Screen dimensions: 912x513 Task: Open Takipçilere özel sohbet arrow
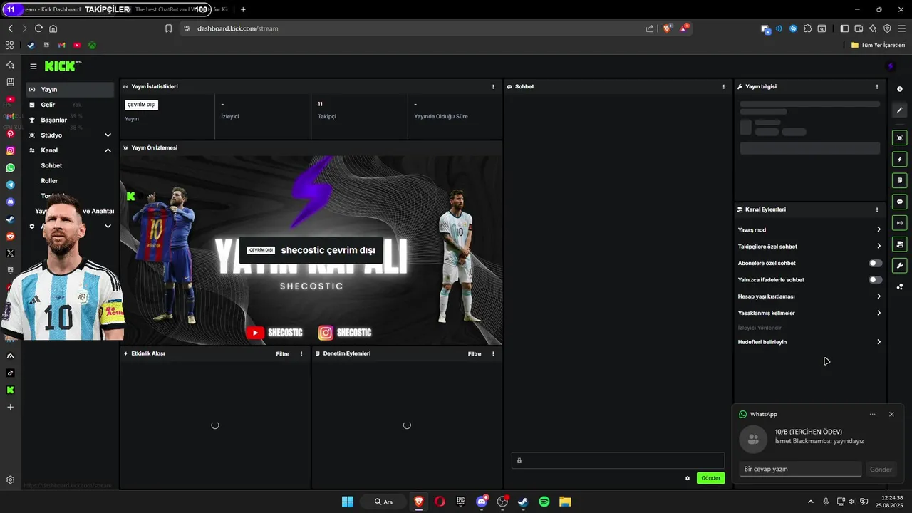pyautogui.click(x=879, y=246)
